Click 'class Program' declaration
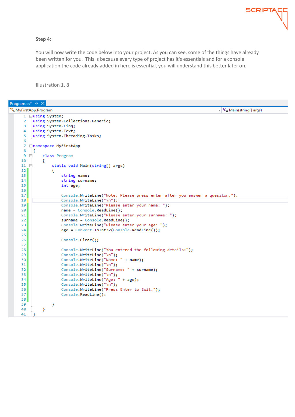Image resolution: width=295 pixels, height=417 pixels. pyautogui.click(x=58, y=156)
